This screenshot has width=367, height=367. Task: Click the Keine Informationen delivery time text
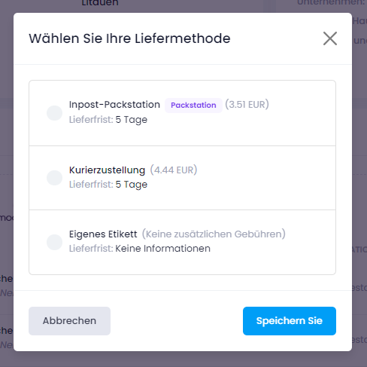pos(162,249)
